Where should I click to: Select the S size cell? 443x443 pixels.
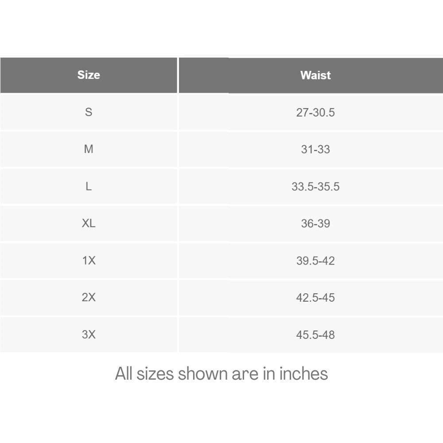[x=89, y=112]
